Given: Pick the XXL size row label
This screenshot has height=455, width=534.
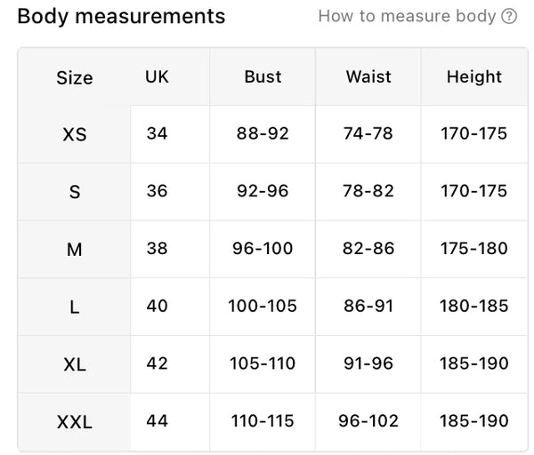Looking at the screenshot, I should coord(75,421).
